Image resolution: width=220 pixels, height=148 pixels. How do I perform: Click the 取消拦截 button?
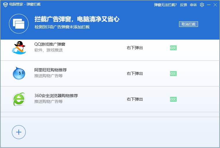189,24
